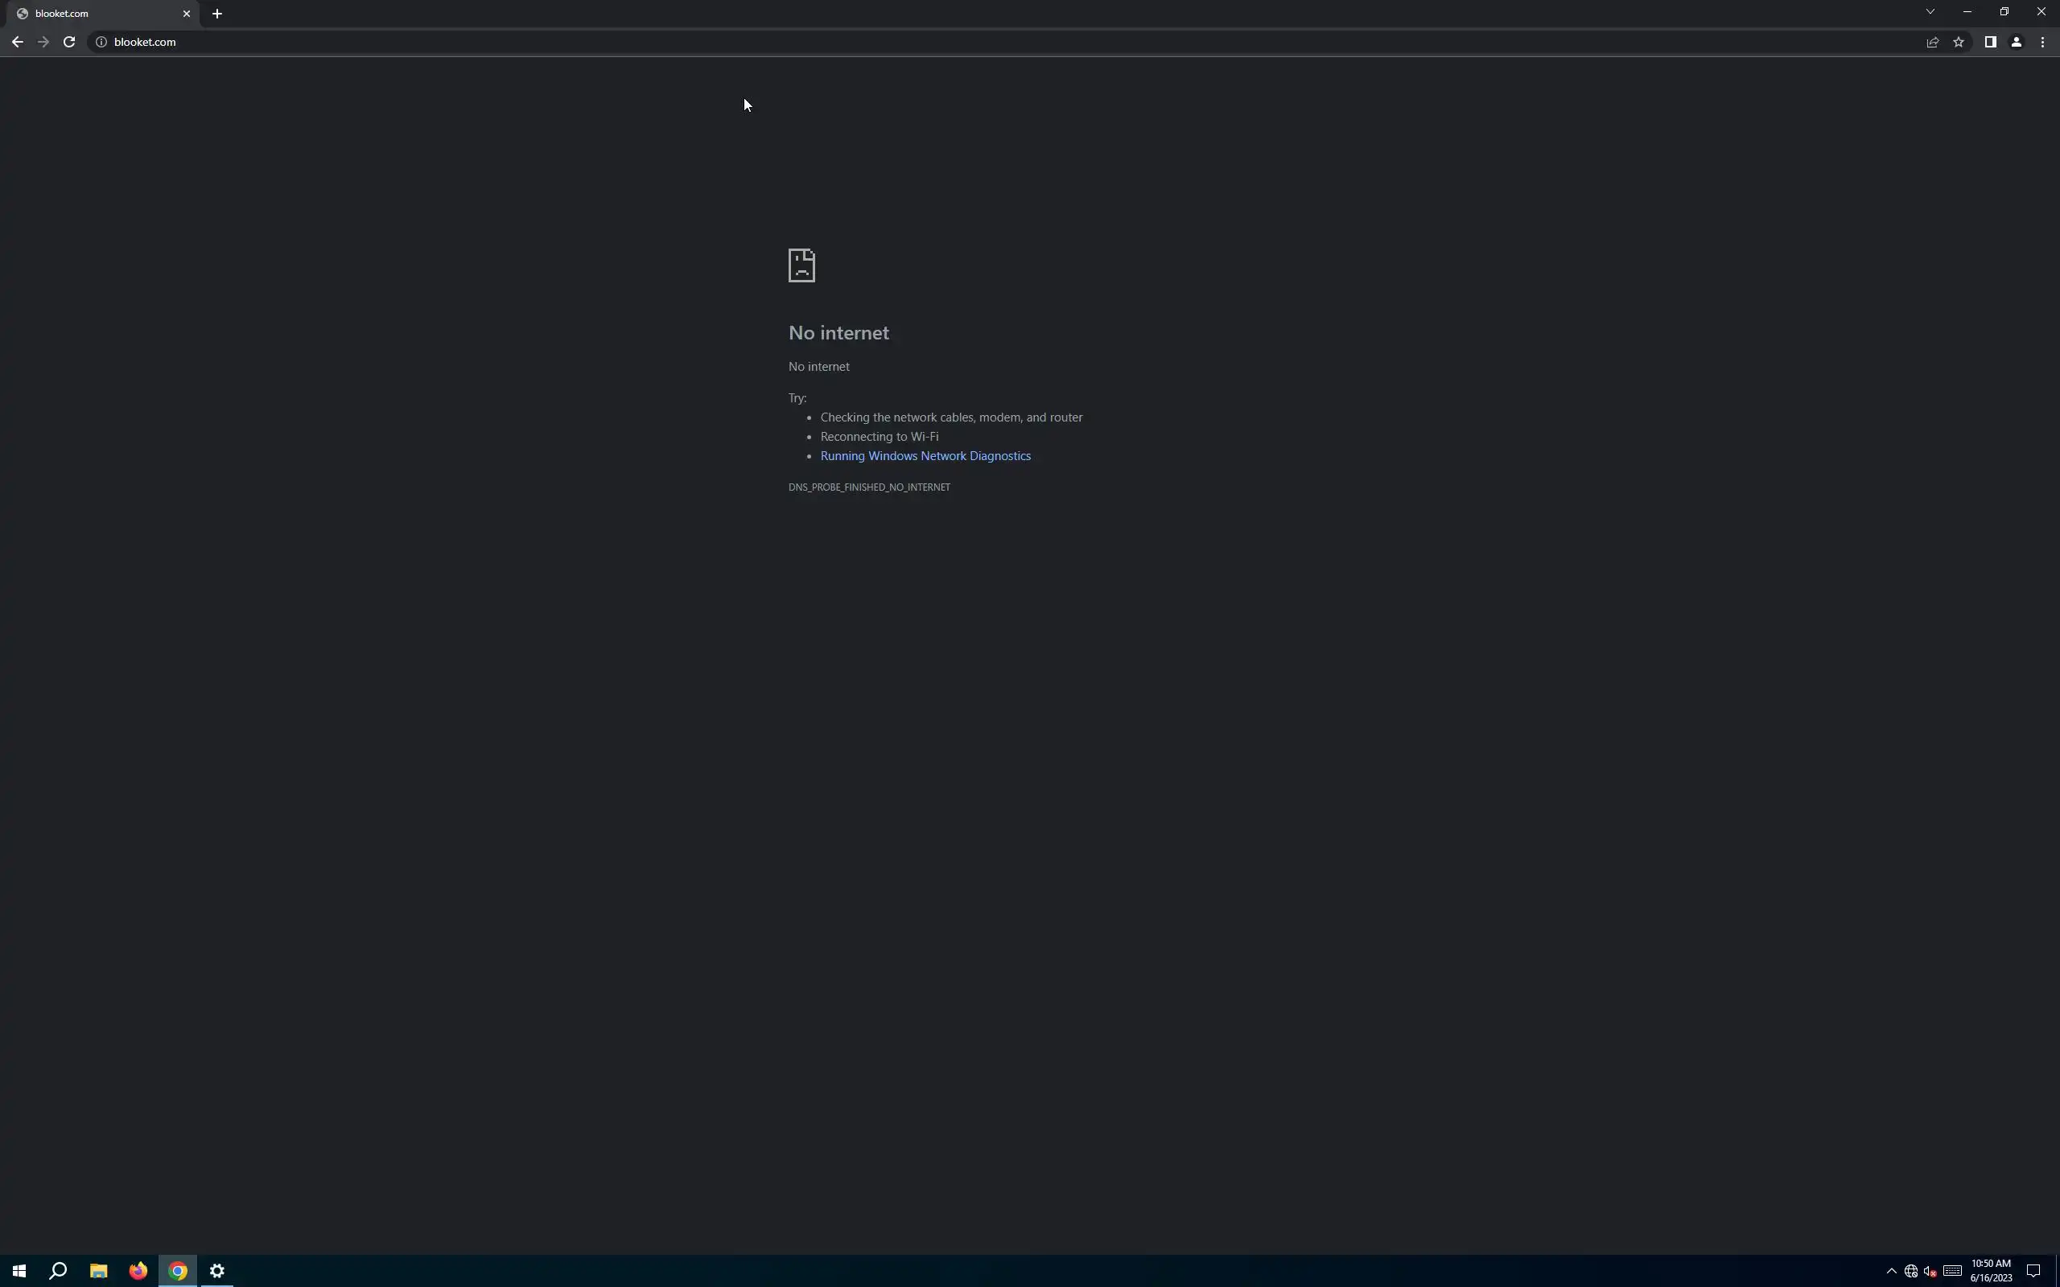Close the blooket.com tab
2060x1287 pixels.
(187, 14)
